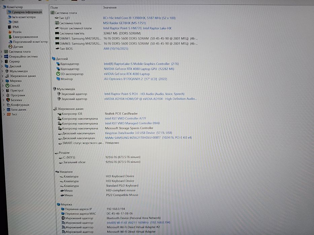Open Intel Wi-Fi 6E AX211 160MHz link

point(138,222)
